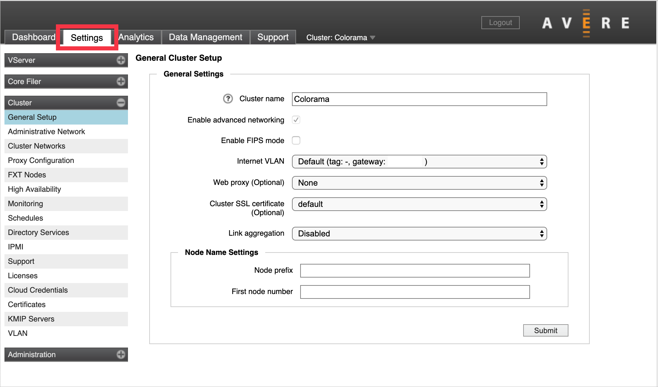
Task: Open Administrative Network settings
Action: tap(66, 132)
